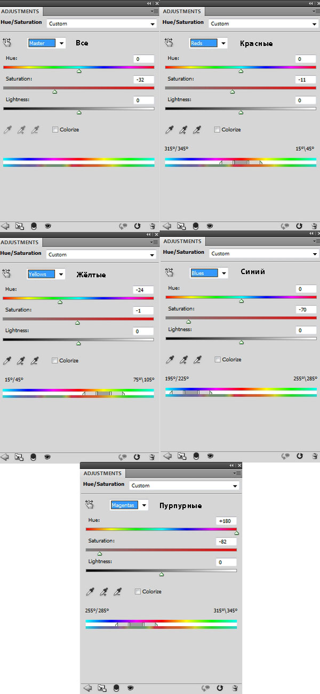
Task: Select targeted adjustment hand tool in Yellows panel
Action: click(x=7, y=274)
